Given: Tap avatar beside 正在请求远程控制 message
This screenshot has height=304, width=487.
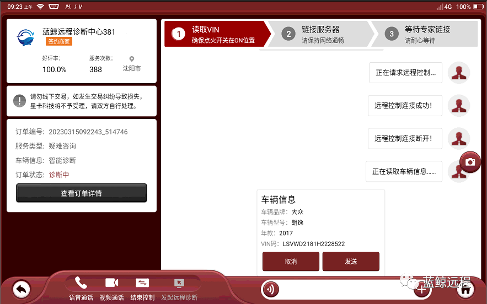Looking at the screenshot, I should [x=459, y=73].
